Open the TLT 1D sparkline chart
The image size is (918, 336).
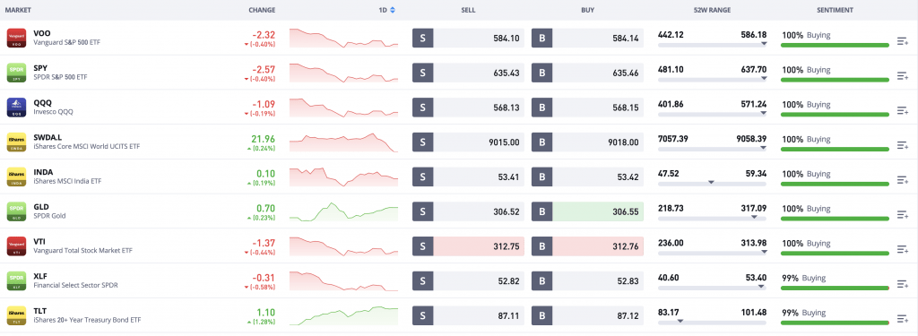tap(343, 315)
